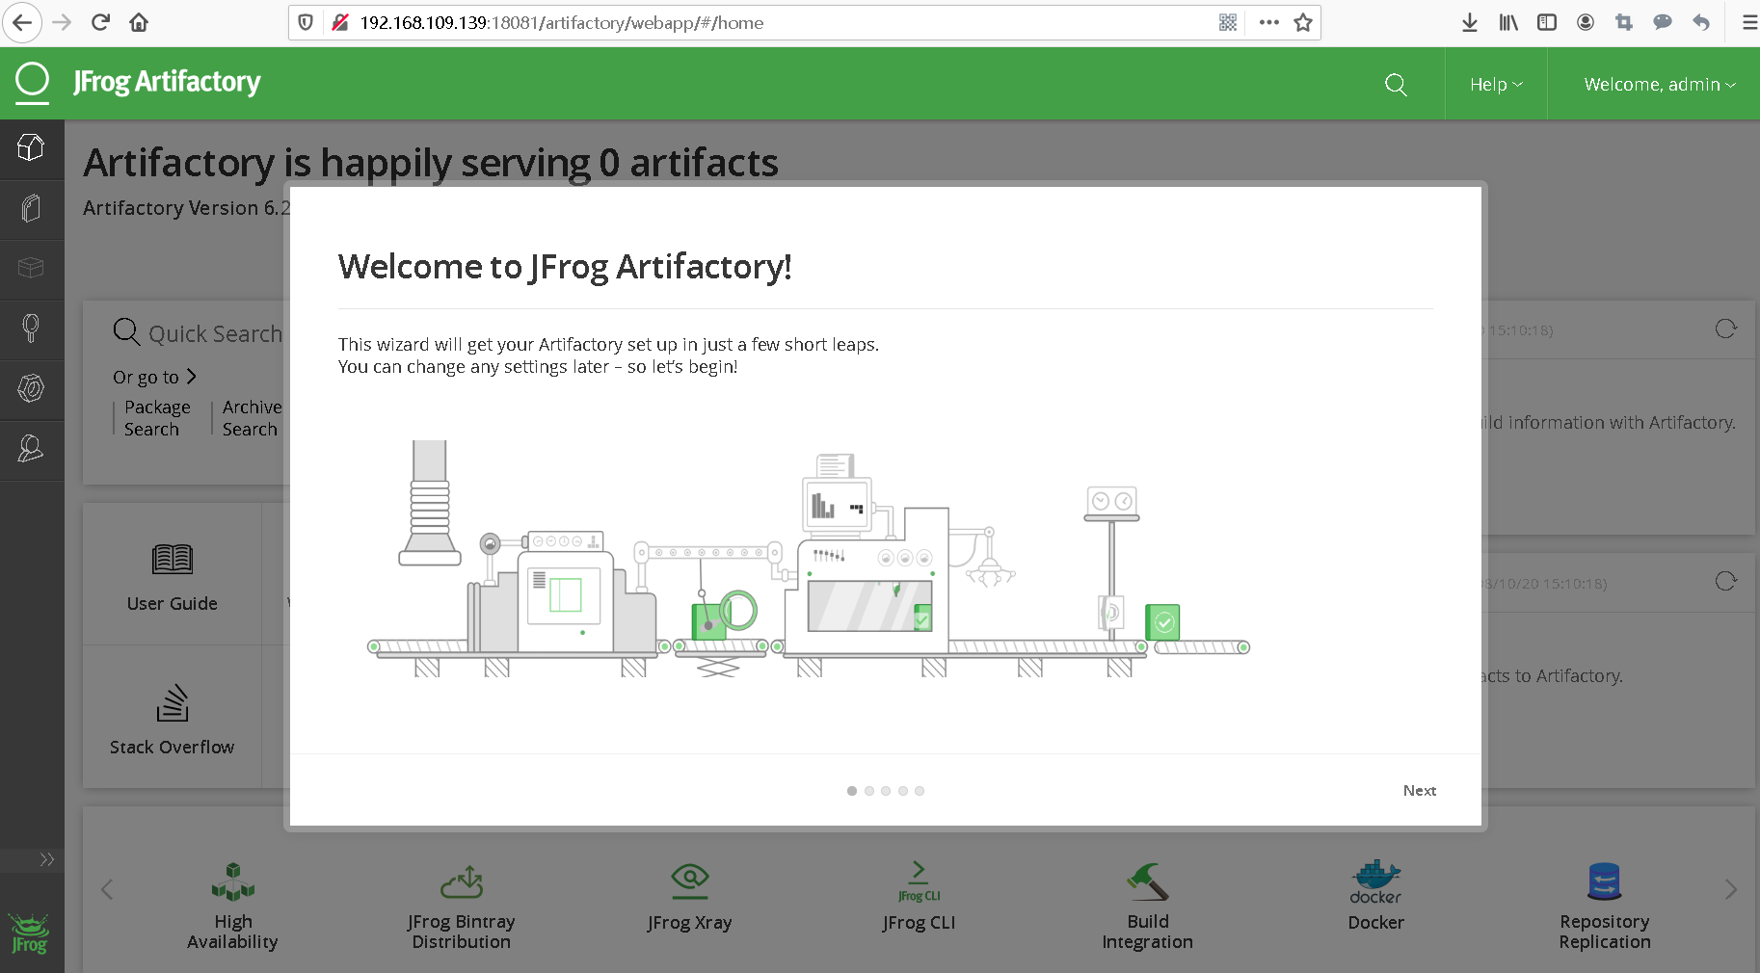Image resolution: width=1760 pixels, height=973 pixels.
Task: Open the Xray sidebar icon
Action: 31,388
